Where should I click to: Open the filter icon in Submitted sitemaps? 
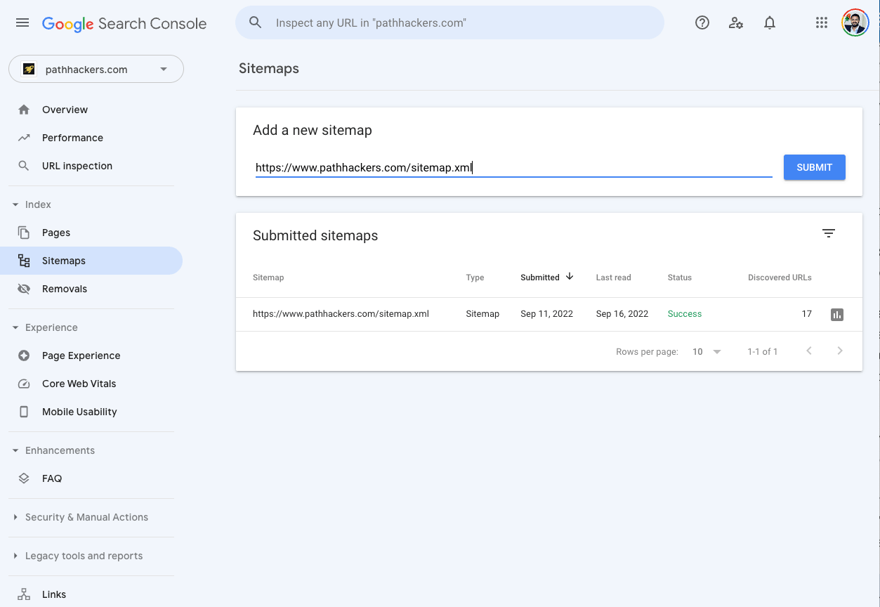[829, 233]
